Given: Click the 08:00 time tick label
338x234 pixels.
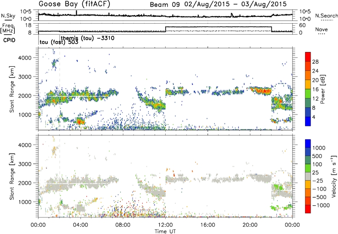Looking at the screenshot, I should [x=123, y=225].
